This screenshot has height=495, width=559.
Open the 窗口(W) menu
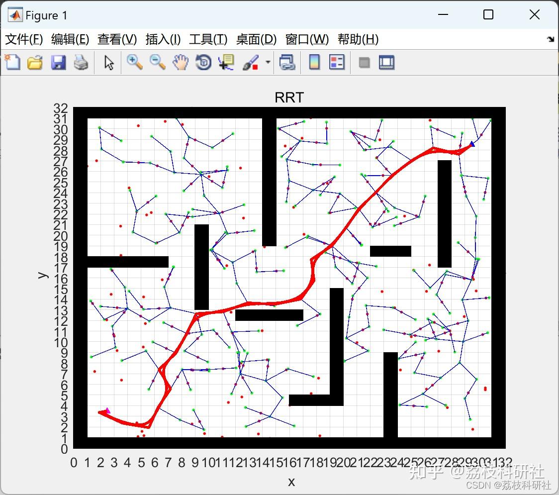pos(307,39)
